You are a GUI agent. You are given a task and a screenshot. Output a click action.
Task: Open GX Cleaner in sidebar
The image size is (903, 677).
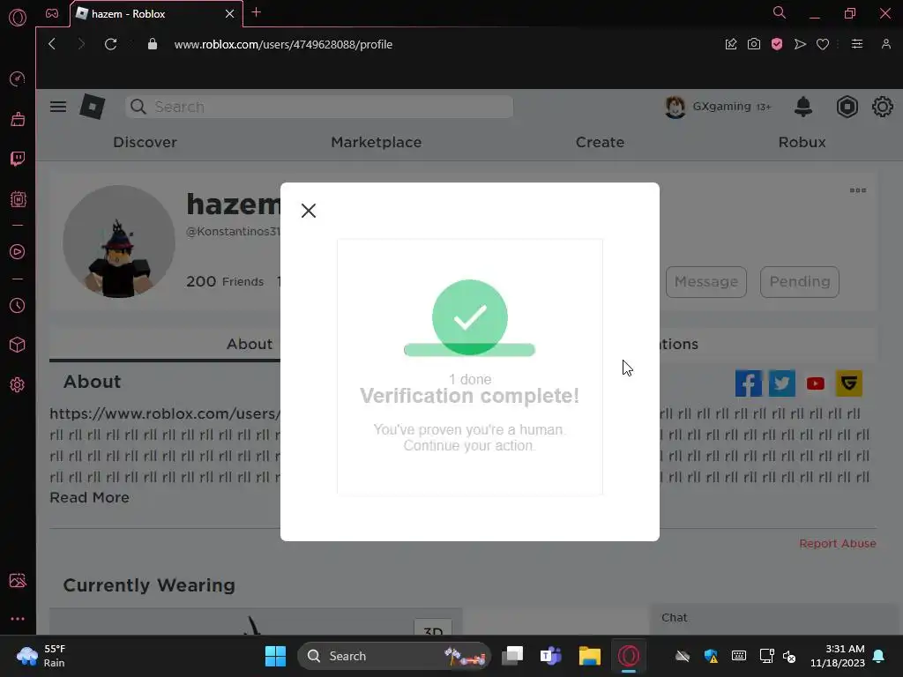click(x=18, y=119)
